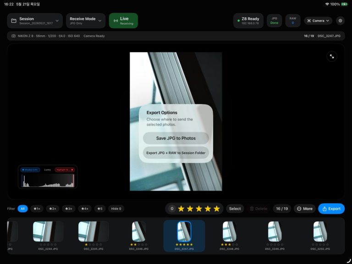Image resolution: width=352 pixels, height=264 pixels.
Task: Toggle the Hide 0 filter
Action: point(116,209)
